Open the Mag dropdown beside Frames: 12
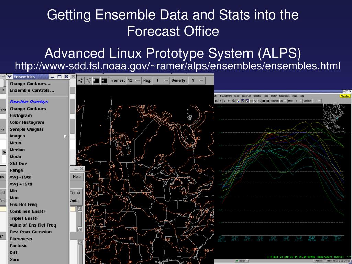The height and width of the screenshot is (264, 352). click(x=161, y=80)
